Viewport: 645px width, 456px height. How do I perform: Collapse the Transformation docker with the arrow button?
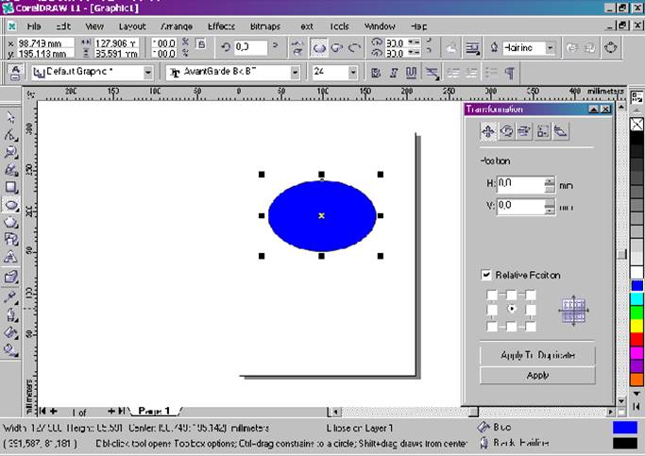click(593, 109)
